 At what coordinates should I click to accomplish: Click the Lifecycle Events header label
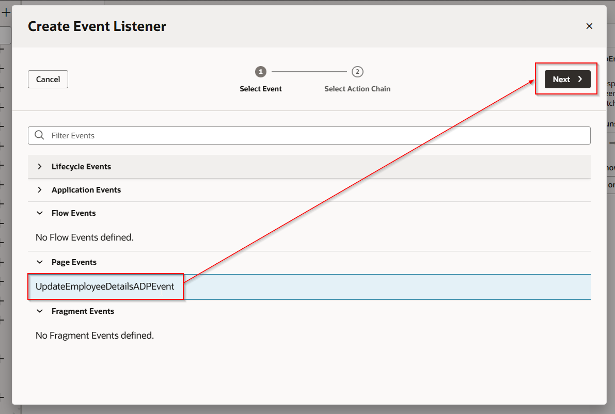pos(81,167)
